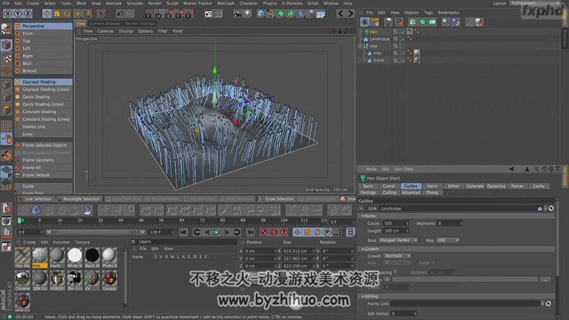Select Gouraud Shading display mode
Image resolution: width=569 pixels, height=320 pixels.
click(43, 82)
